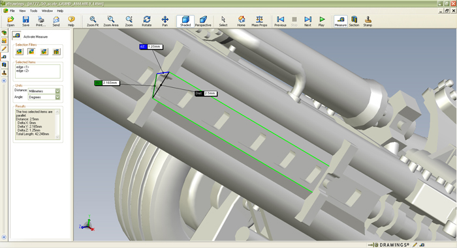Open the View menu
The width and height of the screenshot is (457, 248).
pyautogui.click(x=22, y=11)
